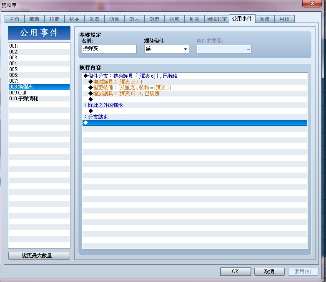Switch to the 主角 tab
This screenshot has height=282, width=326.
click(x=14, y=19)
